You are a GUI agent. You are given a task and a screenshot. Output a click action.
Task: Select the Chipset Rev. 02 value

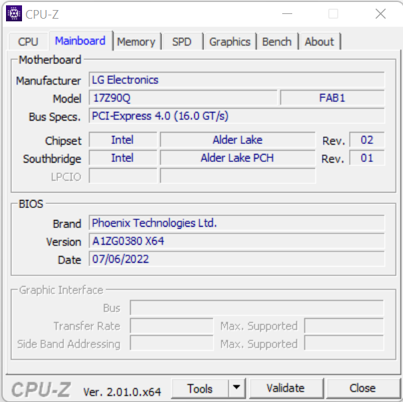click(x=367, y=140)
